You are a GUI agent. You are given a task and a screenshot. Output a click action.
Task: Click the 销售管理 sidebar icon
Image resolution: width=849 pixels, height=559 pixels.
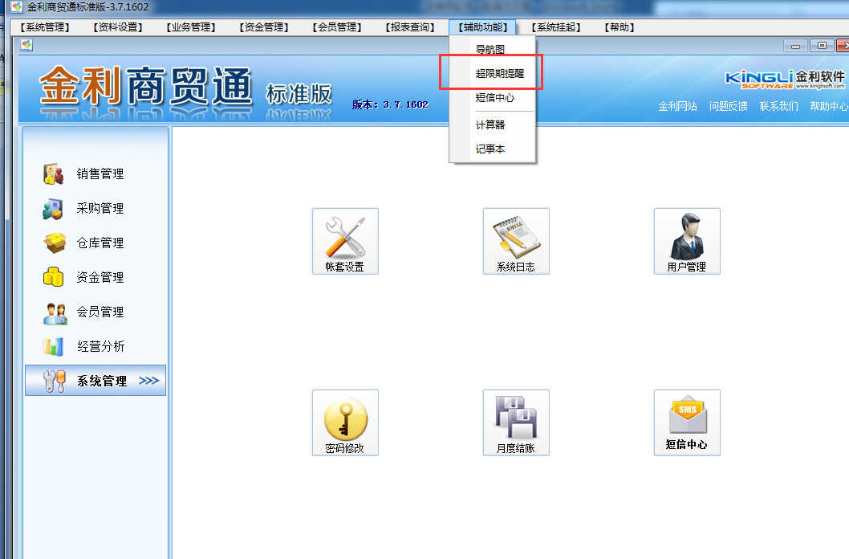[54, 173]
